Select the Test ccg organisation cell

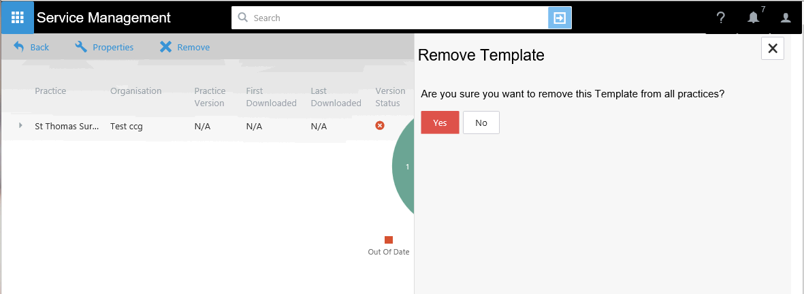point(127,126)
